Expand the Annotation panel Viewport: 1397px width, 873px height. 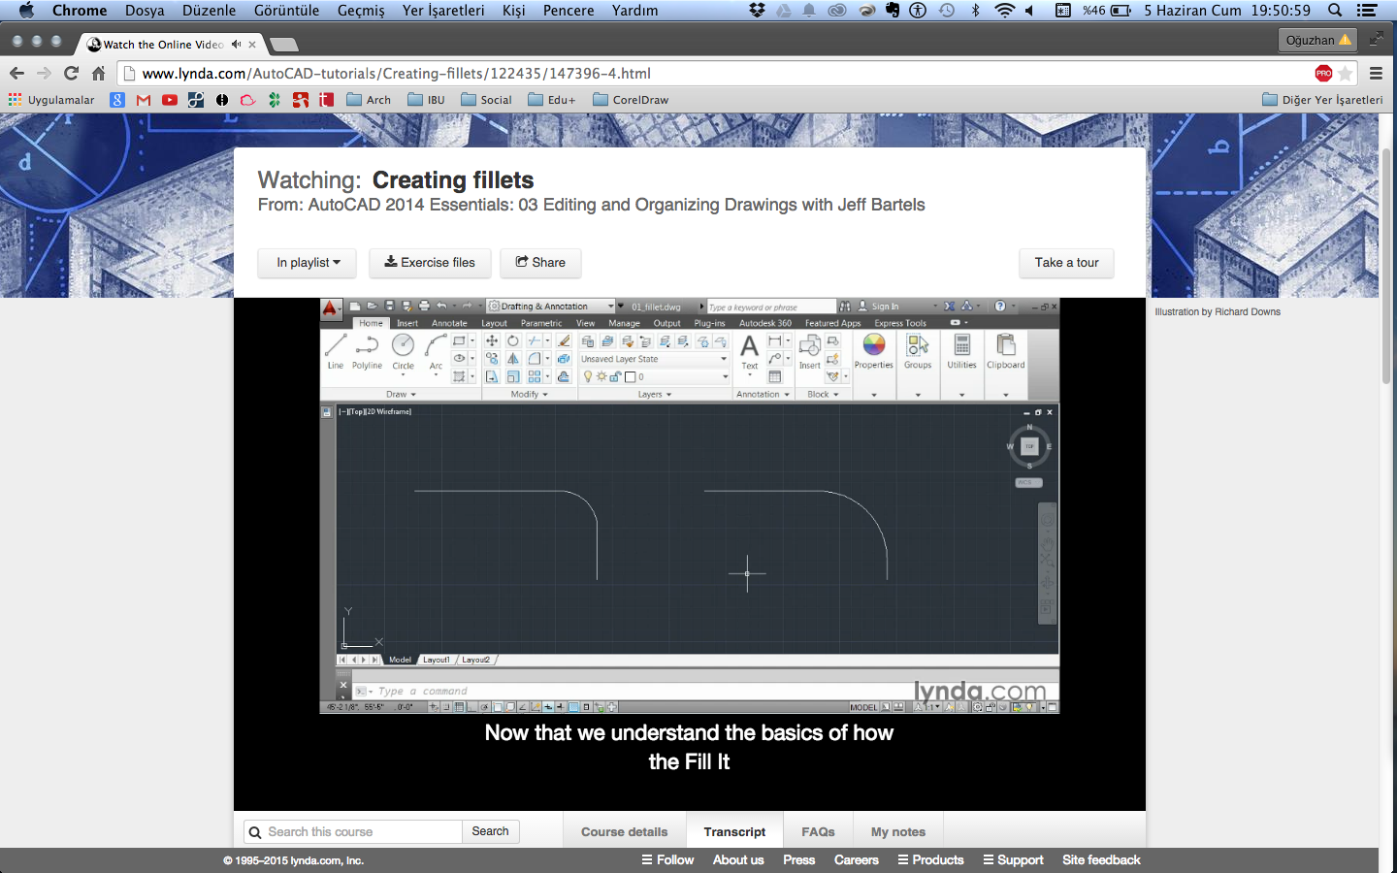pos(763,394)
